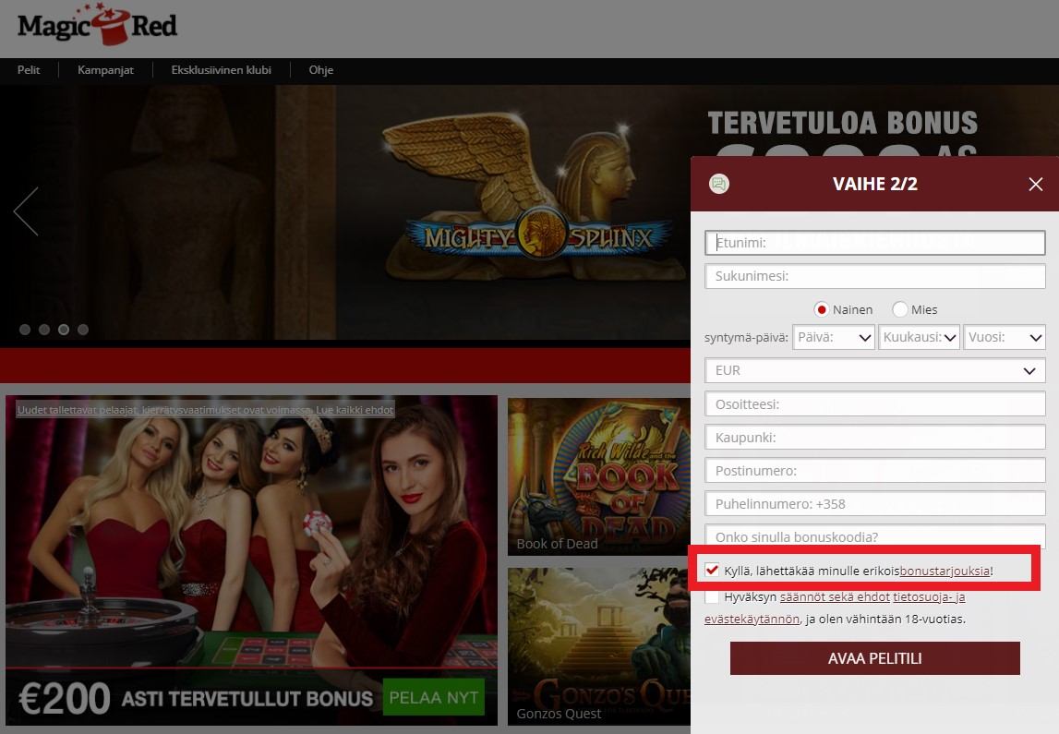Image resolution: width=1059 pixels, height=734 pixels.
Task: Click the Magic Red logo
Action: 97,26
